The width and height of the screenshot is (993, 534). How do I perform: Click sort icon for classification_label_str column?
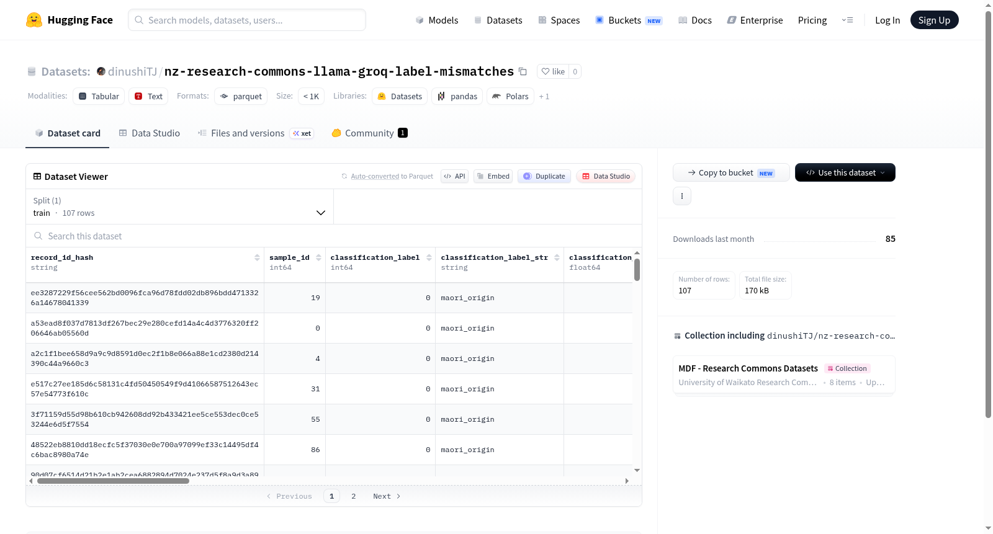557,257
